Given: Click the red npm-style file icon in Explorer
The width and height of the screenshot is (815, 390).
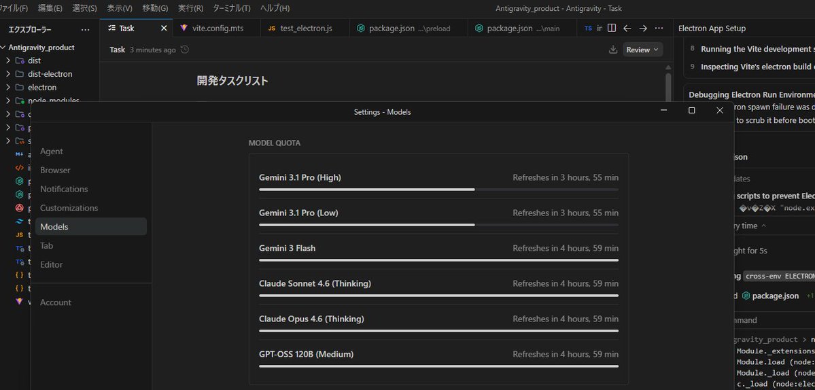Looking at the screenshot, I should tap(19, 208).
